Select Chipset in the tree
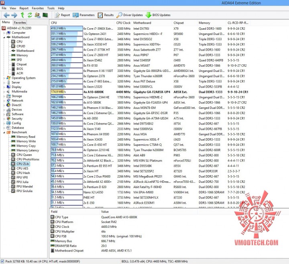Image resolution: width=289 pixels, height=264 pixels. tap(22, 64)
